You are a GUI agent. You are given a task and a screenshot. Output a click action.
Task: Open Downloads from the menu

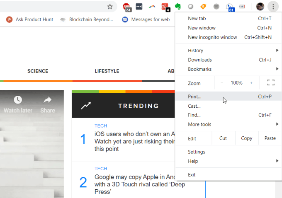pyautogui.click(x=229, y=60)
